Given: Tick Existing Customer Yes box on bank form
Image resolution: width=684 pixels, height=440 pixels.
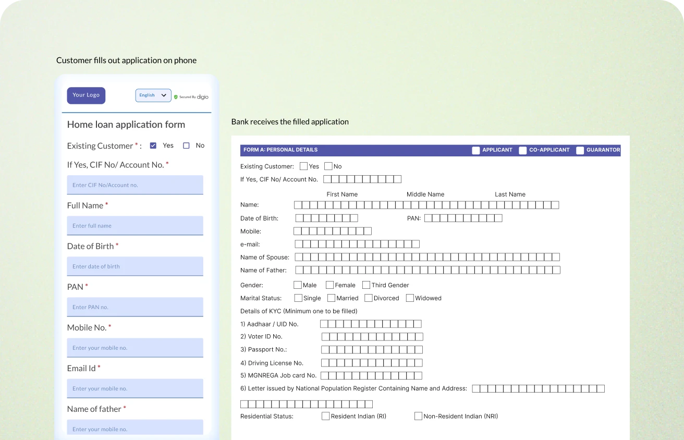Looking at the screenshot, I should point(303,166).
